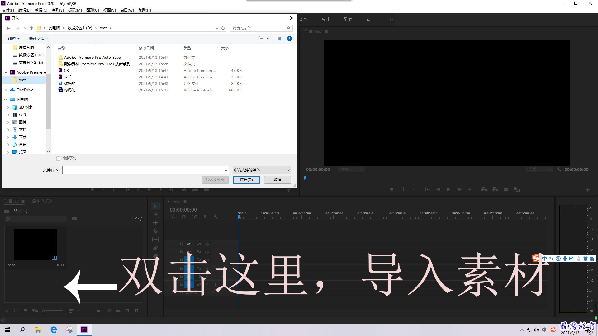Image resolution: width=598 pixels, height=336 pixels.
Task: Step forward one frame in Program monitor
Action: [460, 189]
